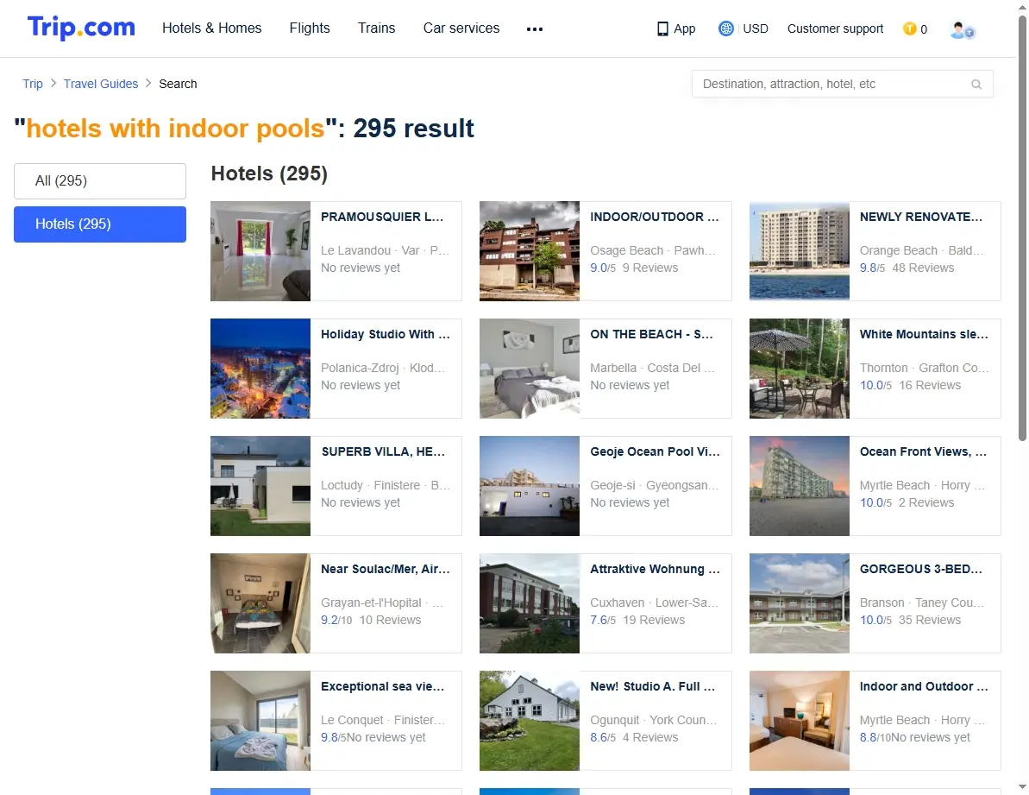This screenshot has width=1029, height=795.
Task: Select the All (295) filter tab
Action: tap(100, 181)
